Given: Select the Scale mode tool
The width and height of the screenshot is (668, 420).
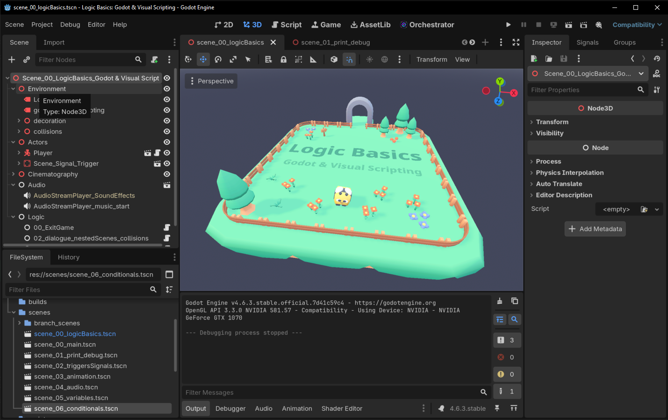Looking at the screenshot, I should pyautogui.click(x=233, y=59).
